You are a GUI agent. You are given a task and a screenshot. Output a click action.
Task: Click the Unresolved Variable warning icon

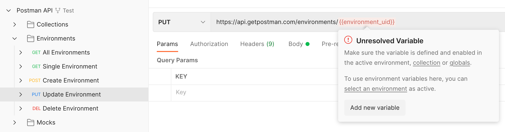pyautogui.click(x=348, y=40)
